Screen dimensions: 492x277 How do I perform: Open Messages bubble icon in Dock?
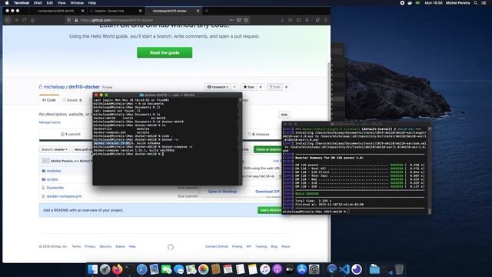coord(178,269)
